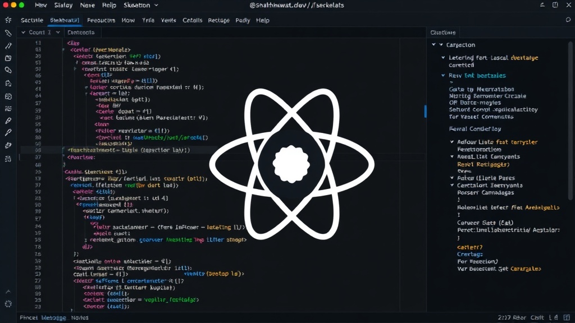This screenshot has width=575, height=323.
Task: Open the Hbv menu
Action: 40,5
